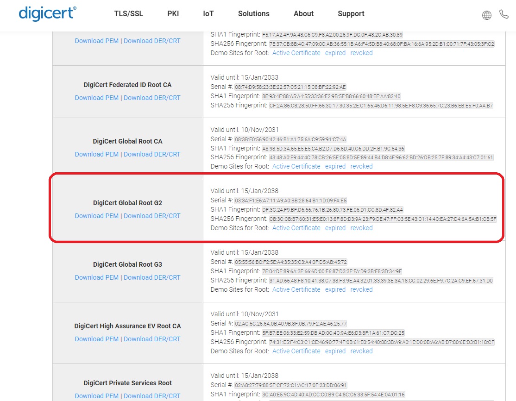Download DER/CRT for High Assurance EV Root CA
516x401 pixels.
(152, 339)
